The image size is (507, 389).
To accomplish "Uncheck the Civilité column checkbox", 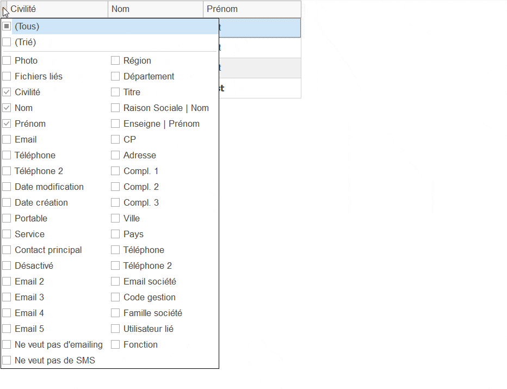I will pos(7,92).
